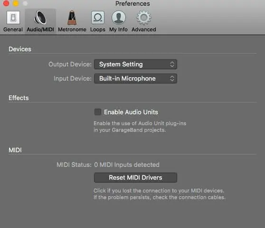Open the Metronome preferences icon
This screenshot has width=265, height=228.
click(x=72, y=18)
